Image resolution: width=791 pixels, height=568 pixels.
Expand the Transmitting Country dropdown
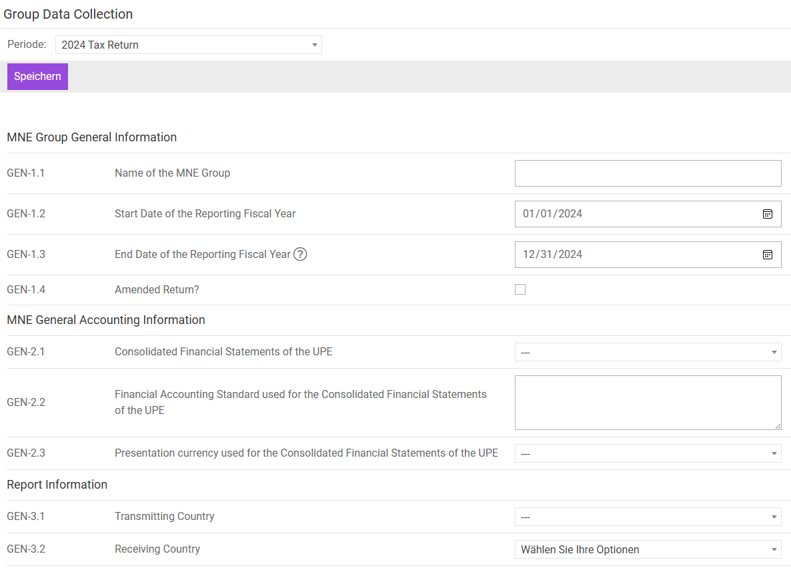click(x=647, y=517)
